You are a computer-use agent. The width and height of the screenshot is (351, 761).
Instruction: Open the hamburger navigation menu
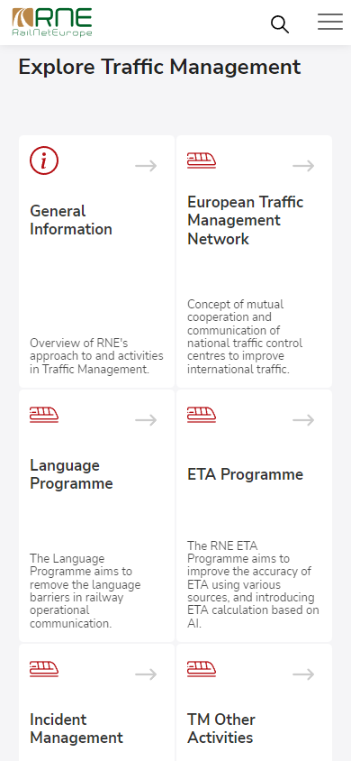[330, 22]
